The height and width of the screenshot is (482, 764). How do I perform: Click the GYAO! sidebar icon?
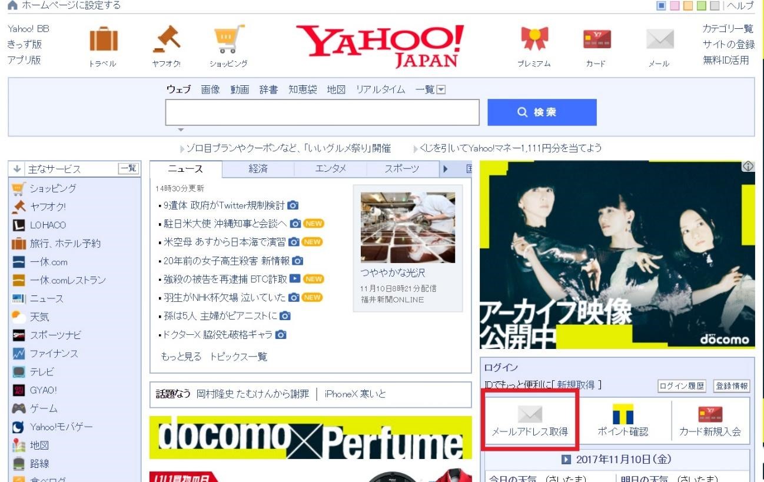(19, 390)
